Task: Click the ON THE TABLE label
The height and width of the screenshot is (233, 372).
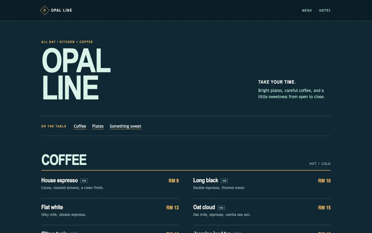Action: click(x=54, y=126)
